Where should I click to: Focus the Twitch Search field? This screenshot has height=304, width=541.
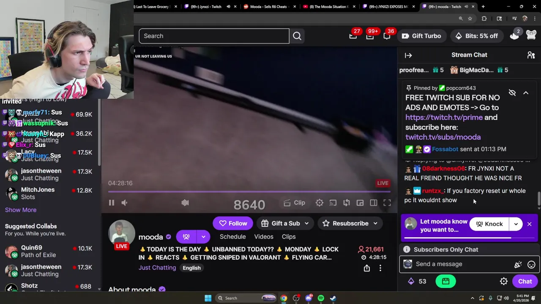click(214, 36)
